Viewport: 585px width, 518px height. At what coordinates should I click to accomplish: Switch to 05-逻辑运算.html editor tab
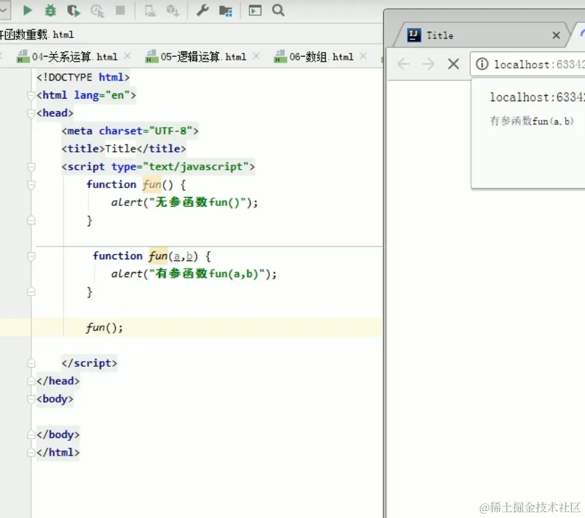pos(203,57)
